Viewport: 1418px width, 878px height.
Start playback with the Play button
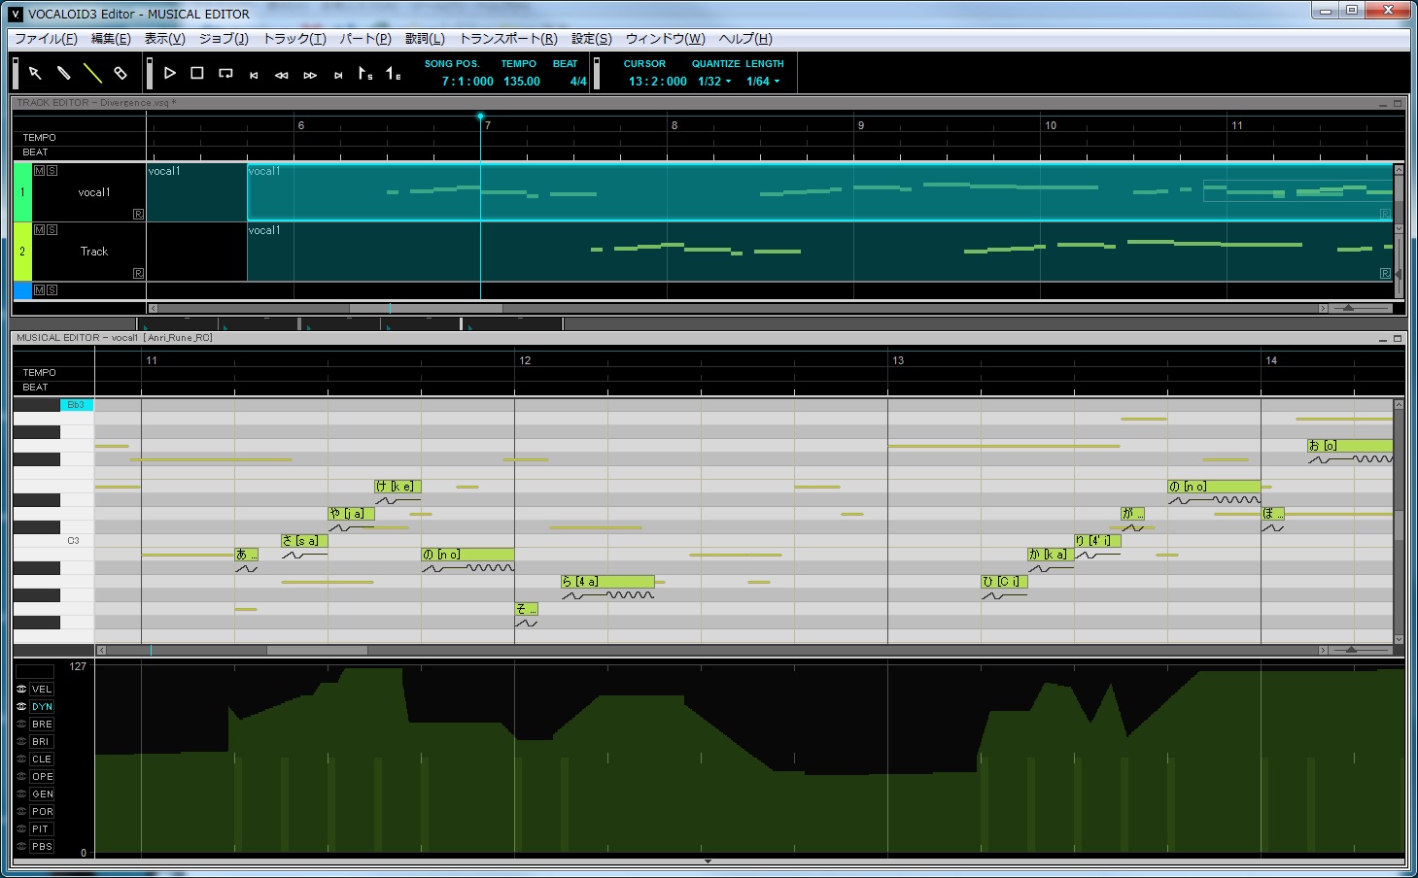pos(169,73)
